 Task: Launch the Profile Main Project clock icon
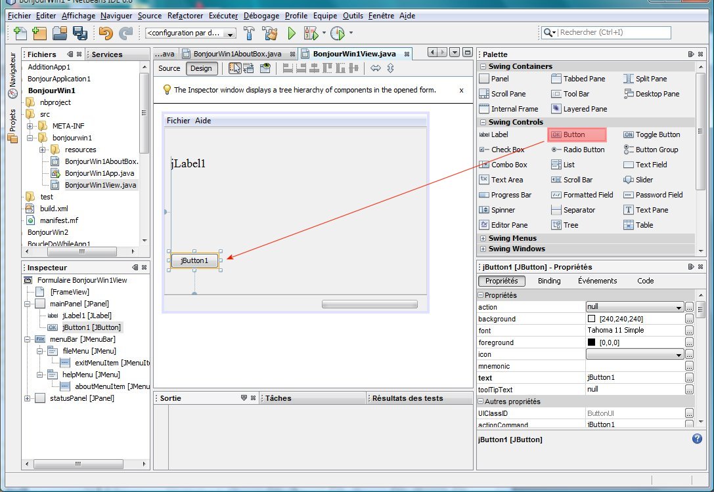click(x=338, y=33)
